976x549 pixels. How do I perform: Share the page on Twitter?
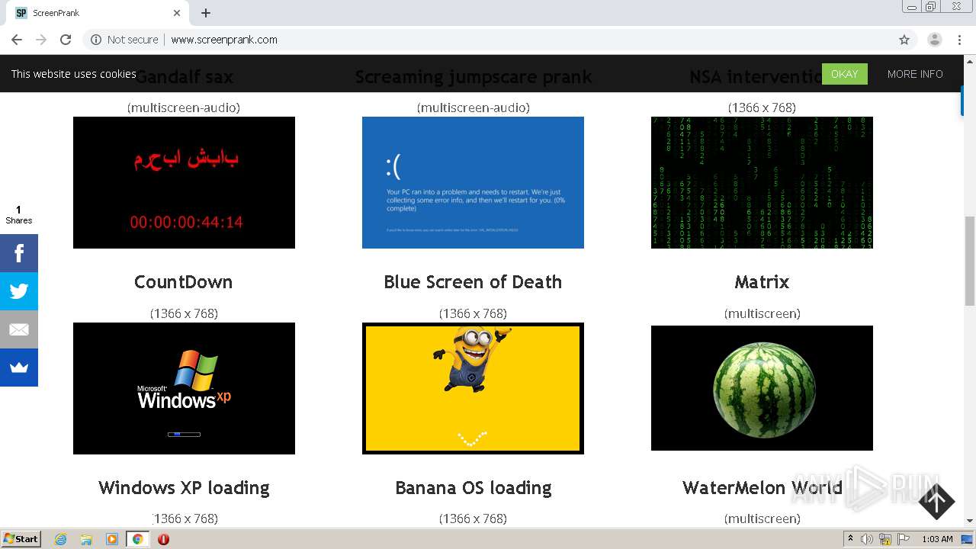click(x=19, y=291)
